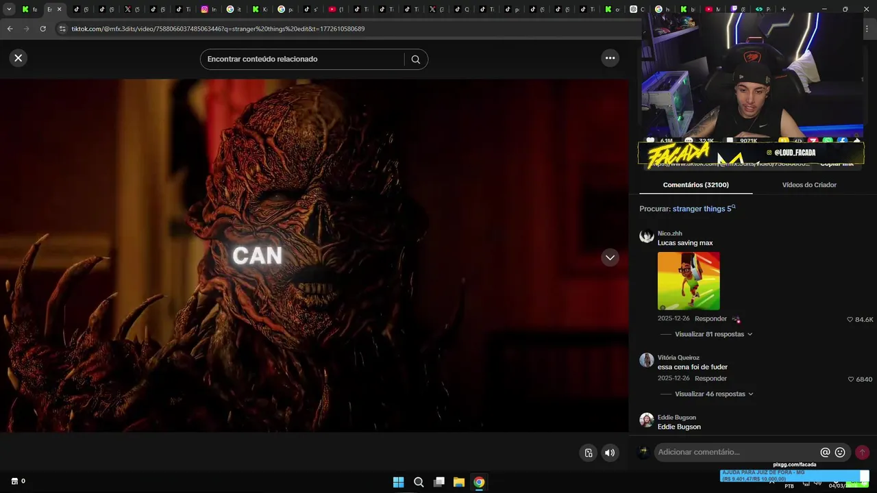Toggle the auto-scroll icon beside volume button
This screenshot has height=493, width=877.
pyautogui.click(x=588, y=453)
